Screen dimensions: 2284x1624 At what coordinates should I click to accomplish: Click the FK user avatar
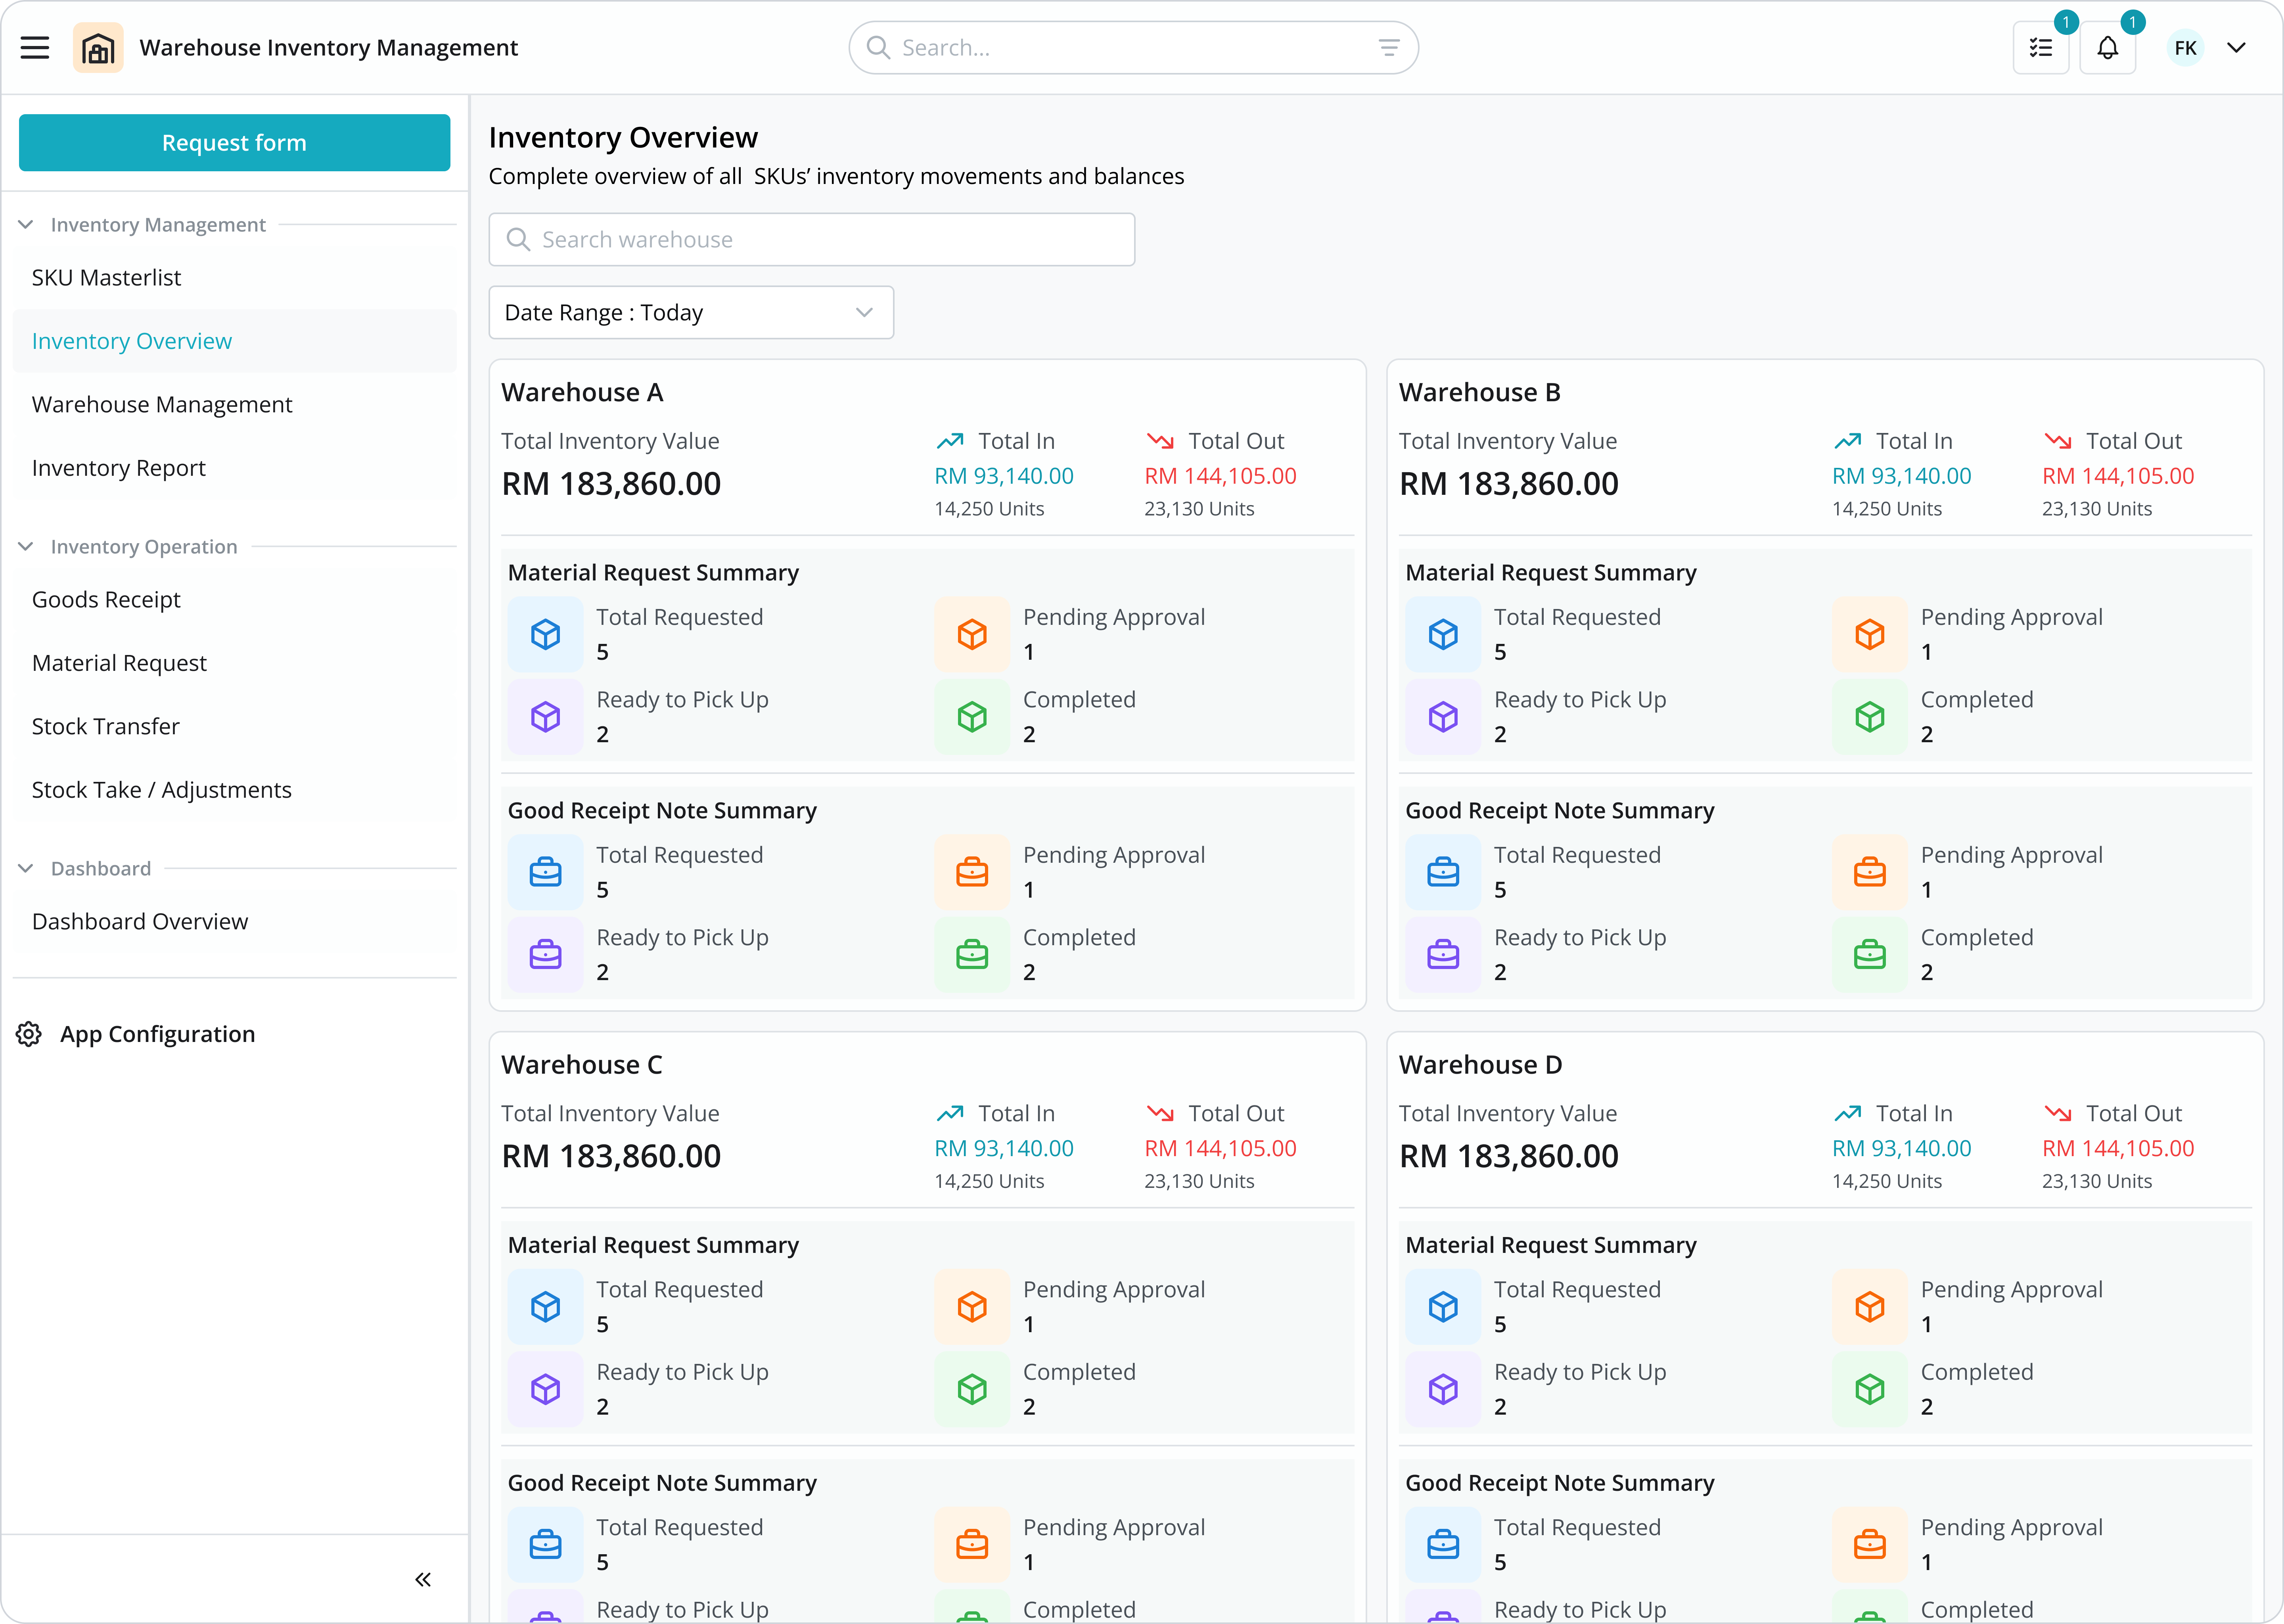point(2185,48)
